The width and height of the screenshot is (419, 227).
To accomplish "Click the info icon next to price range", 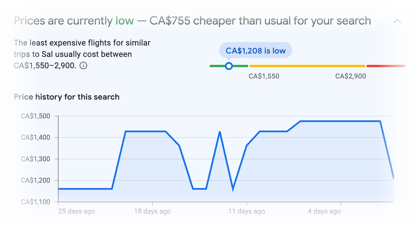I will click(83, 66).
